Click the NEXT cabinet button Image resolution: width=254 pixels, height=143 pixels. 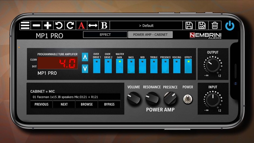[64, 104]
